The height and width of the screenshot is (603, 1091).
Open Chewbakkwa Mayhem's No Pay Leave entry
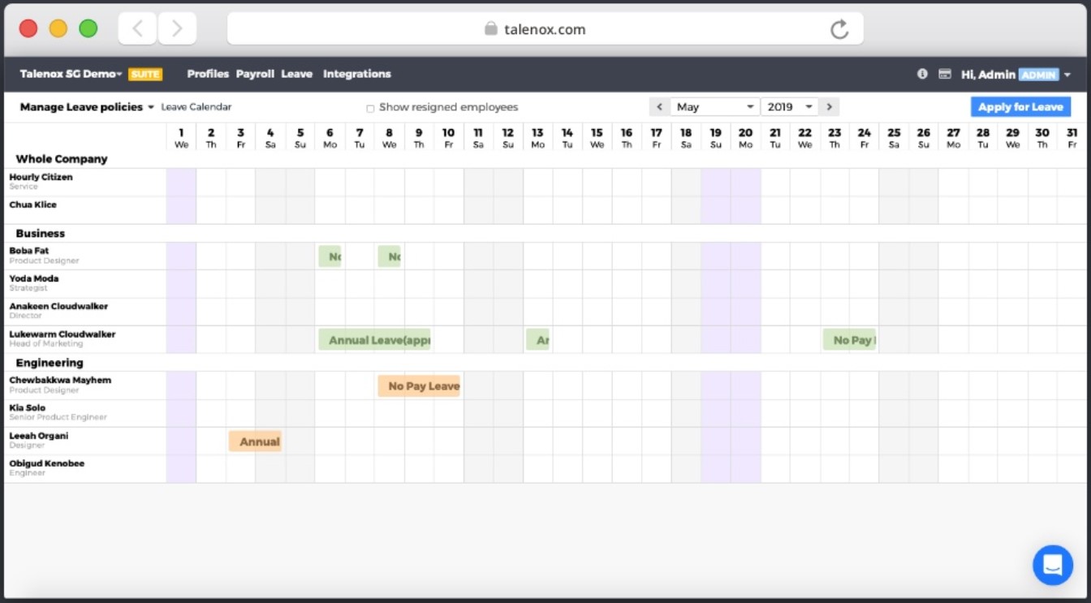pyautogui.click(x=419, y=386)
